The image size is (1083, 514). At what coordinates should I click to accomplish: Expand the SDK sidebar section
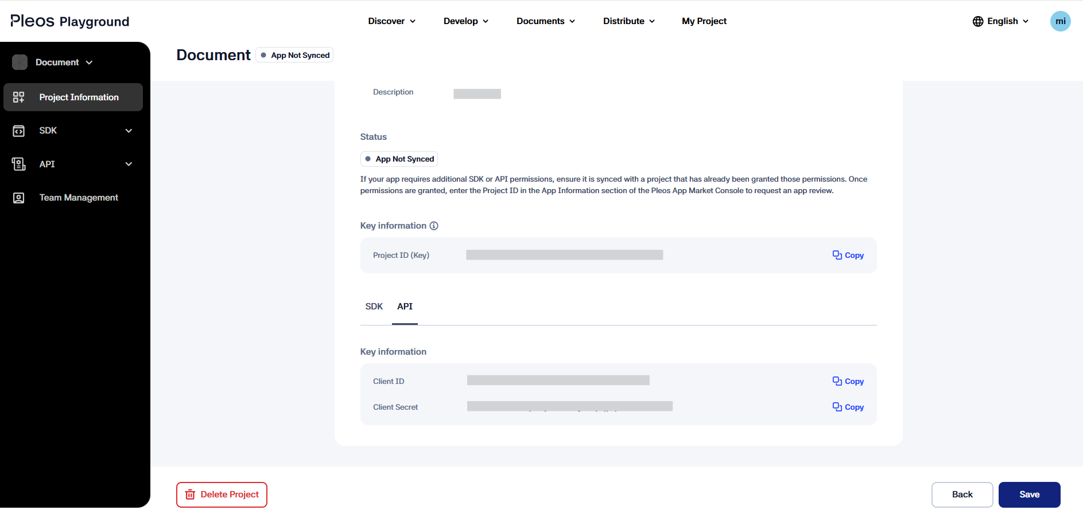[129, 131]
